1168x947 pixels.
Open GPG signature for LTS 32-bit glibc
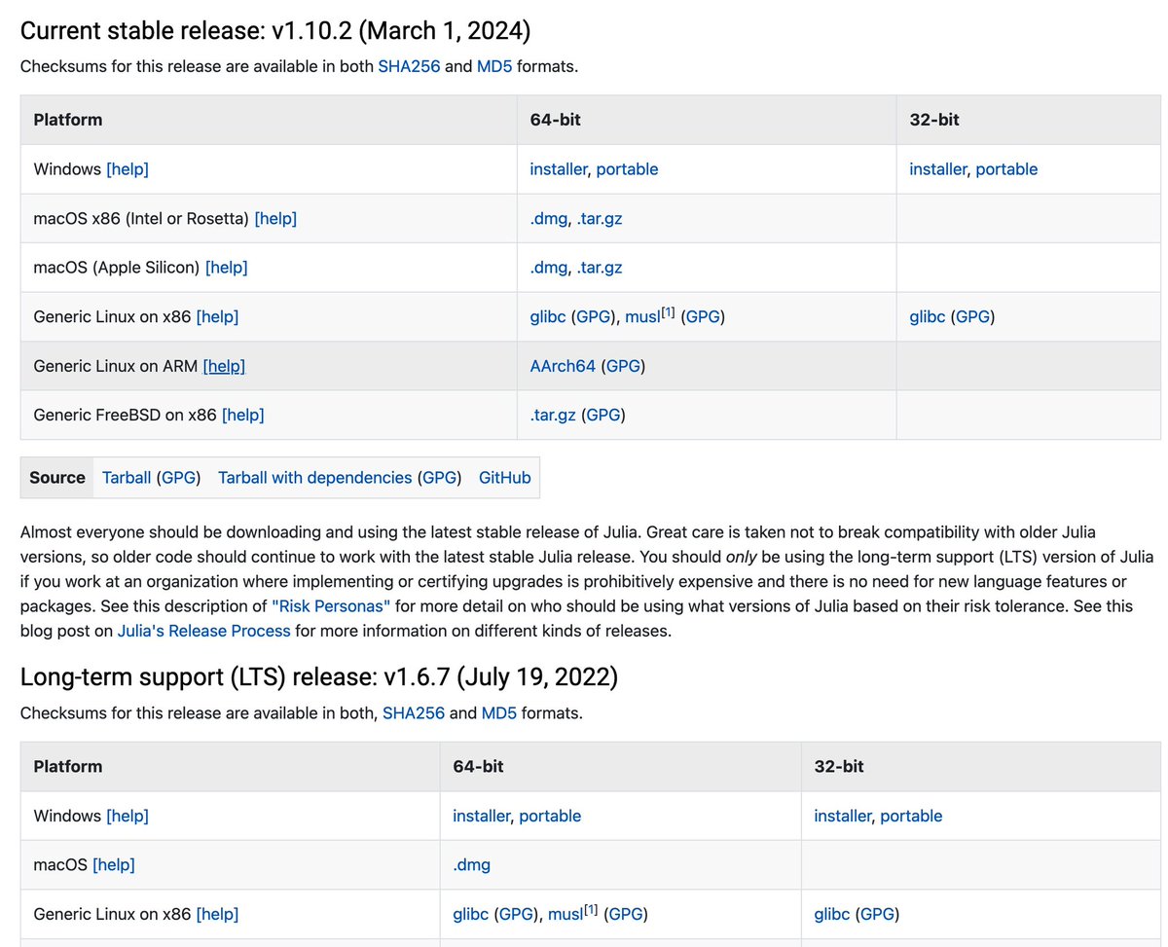(x=877, y=914)
